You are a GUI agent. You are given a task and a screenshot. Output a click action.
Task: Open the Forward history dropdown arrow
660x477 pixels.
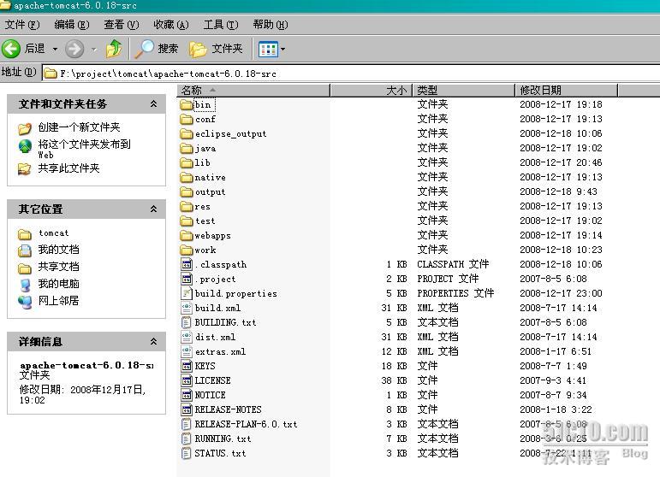[x=94, y=50]
